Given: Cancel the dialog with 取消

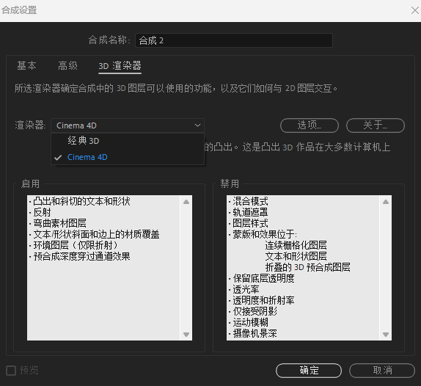Looking at the screenshot, I should coord(382,371).
